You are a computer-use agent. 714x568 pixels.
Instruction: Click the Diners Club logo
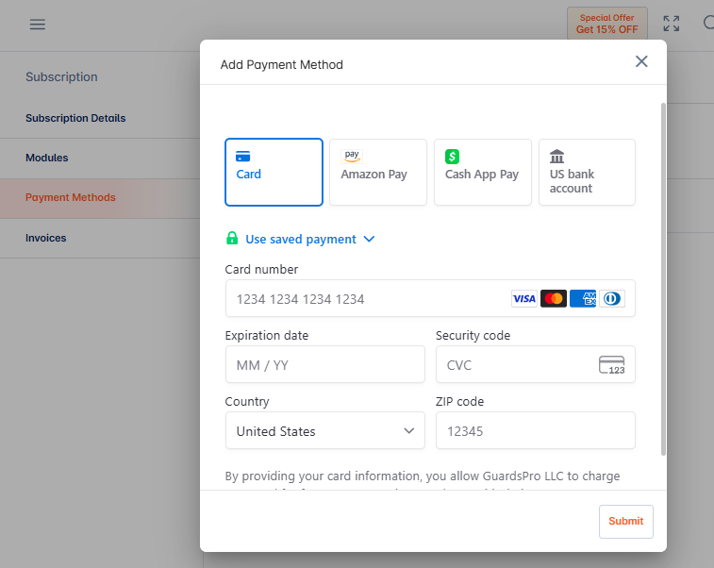point(612,299)
